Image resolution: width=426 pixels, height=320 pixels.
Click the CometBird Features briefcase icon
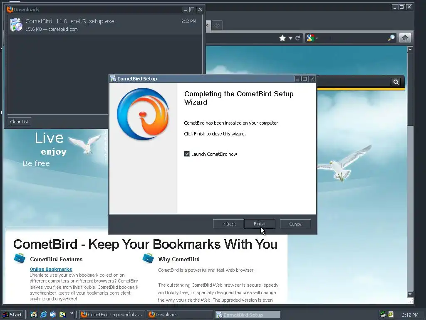pyautogui.click(x=20, y=258)
